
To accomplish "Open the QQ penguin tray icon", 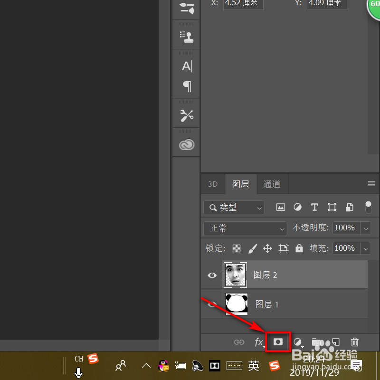I will tap(163, 366).
